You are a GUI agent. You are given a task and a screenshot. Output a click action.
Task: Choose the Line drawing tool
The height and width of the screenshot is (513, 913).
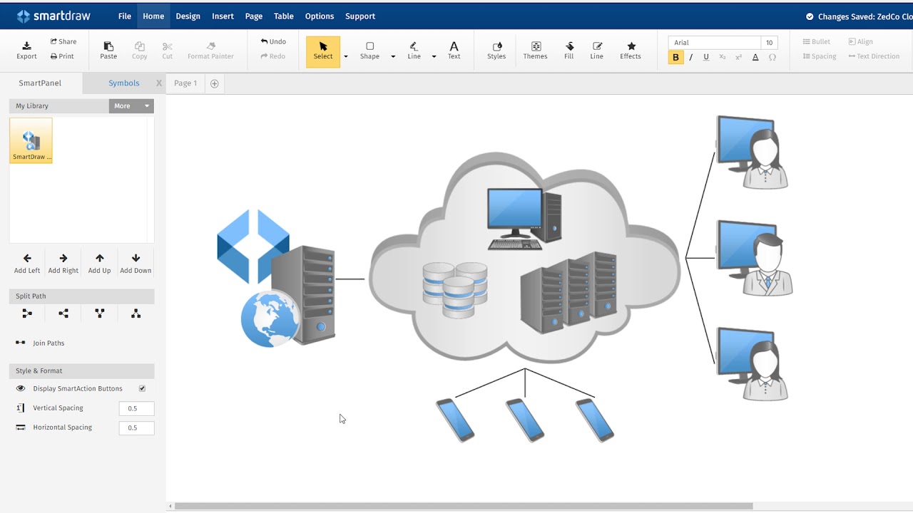pos(414,51)
